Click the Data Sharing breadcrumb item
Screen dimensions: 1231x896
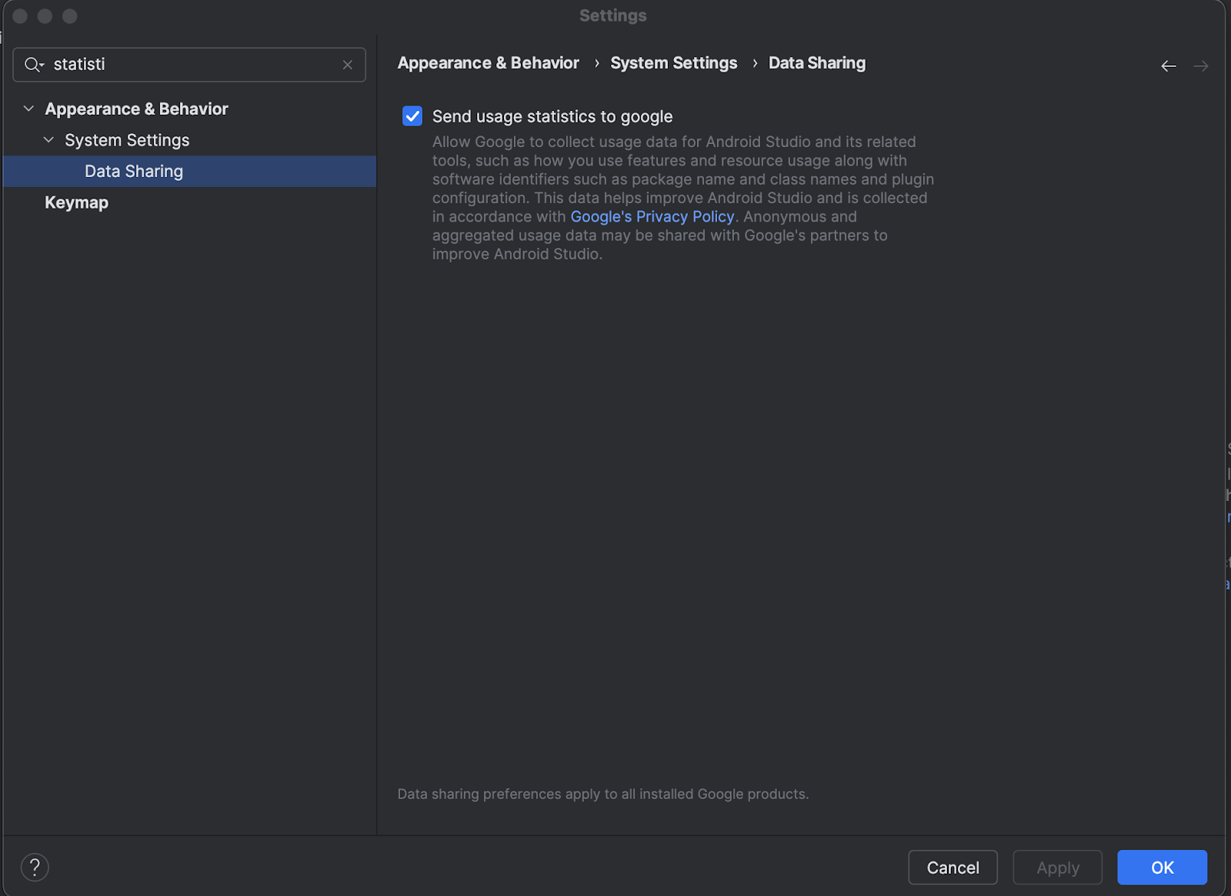[816, 62]
